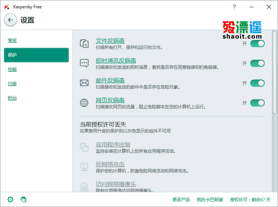Image resolution: width=278 pixels, height=207 pixels.
Task: Switch to the 性能 settings tab
Action: 12,69
